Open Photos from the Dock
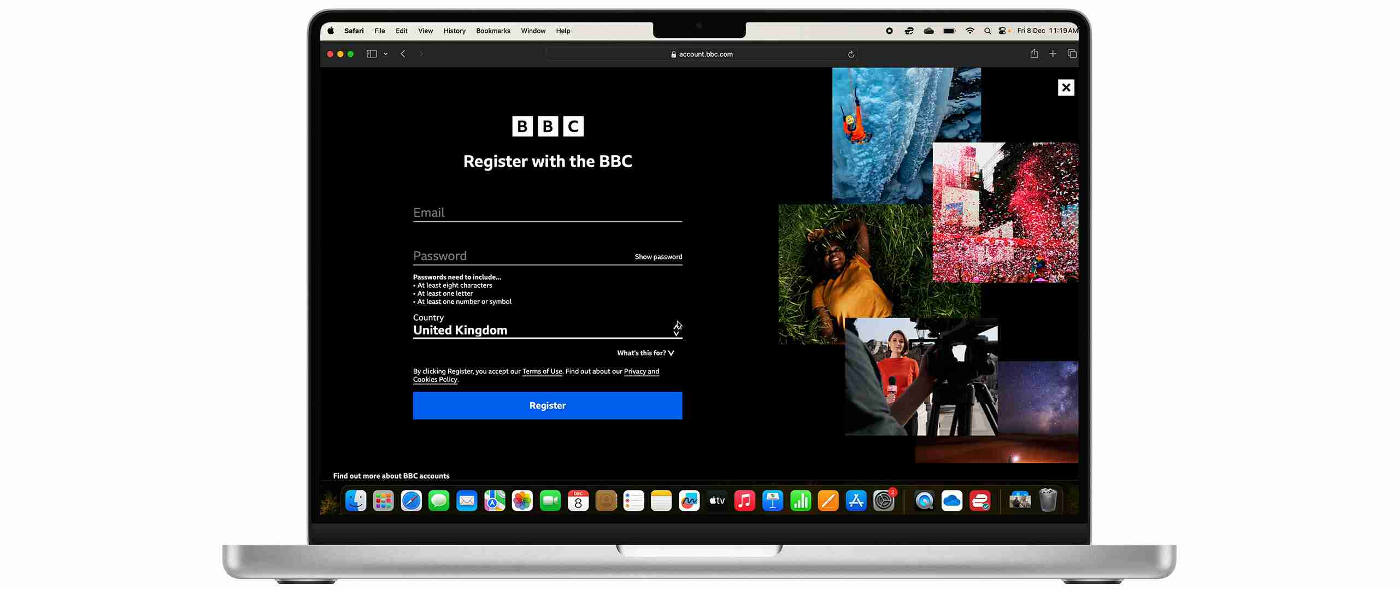 pos(522,500)
